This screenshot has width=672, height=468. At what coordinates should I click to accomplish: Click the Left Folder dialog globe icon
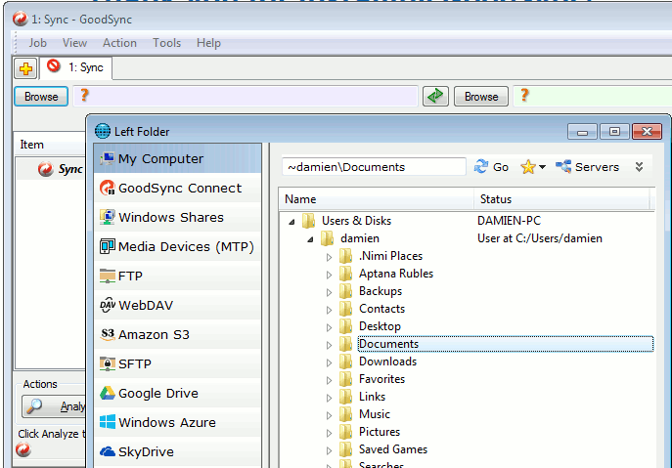coord(103,131)
